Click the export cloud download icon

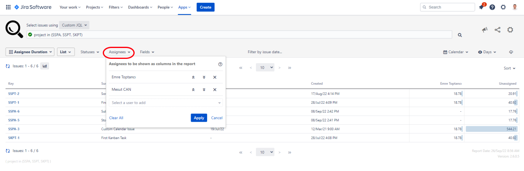[511, 52]
